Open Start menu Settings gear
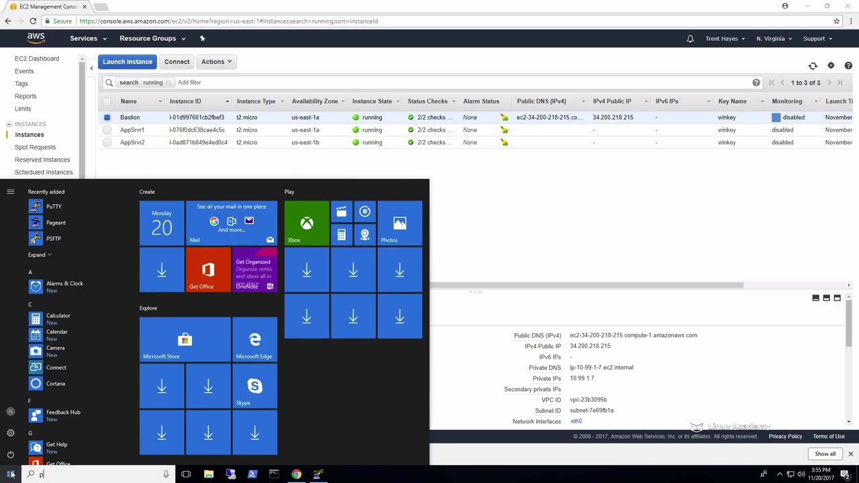 pos(11,433)
